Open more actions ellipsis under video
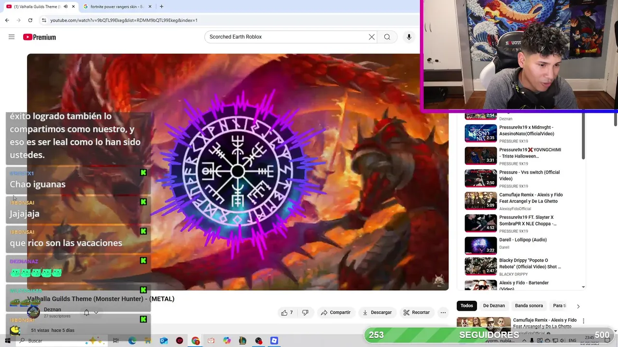Viewport: 618px width, 347px height. click(443, 312)
